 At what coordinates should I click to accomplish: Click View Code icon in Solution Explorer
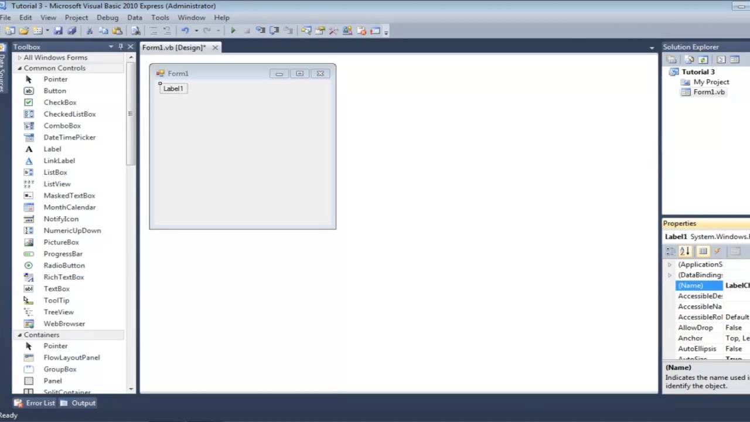(x=721, y=60)
